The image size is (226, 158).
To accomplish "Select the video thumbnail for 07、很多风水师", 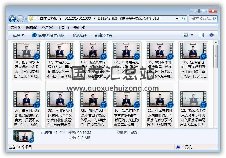I will coord(26,99).
